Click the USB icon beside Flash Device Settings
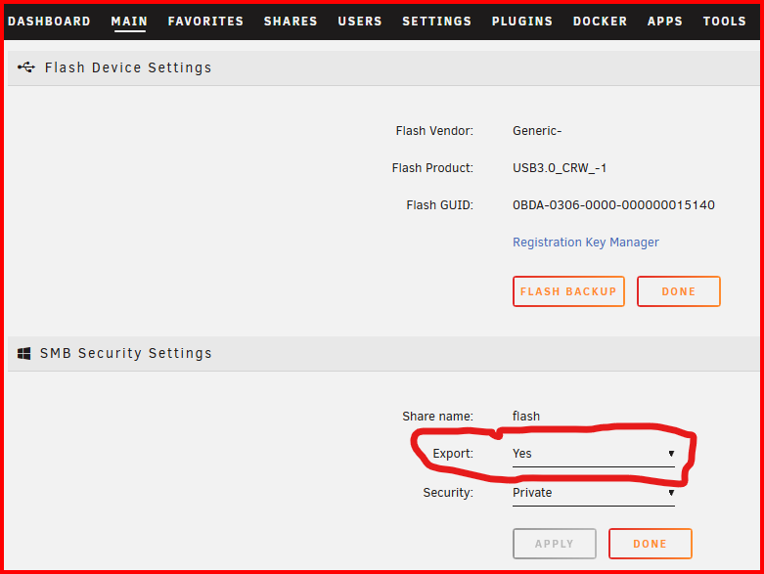Image resolution: width=764 pixels, height=574 pixels. coord(26,67)
